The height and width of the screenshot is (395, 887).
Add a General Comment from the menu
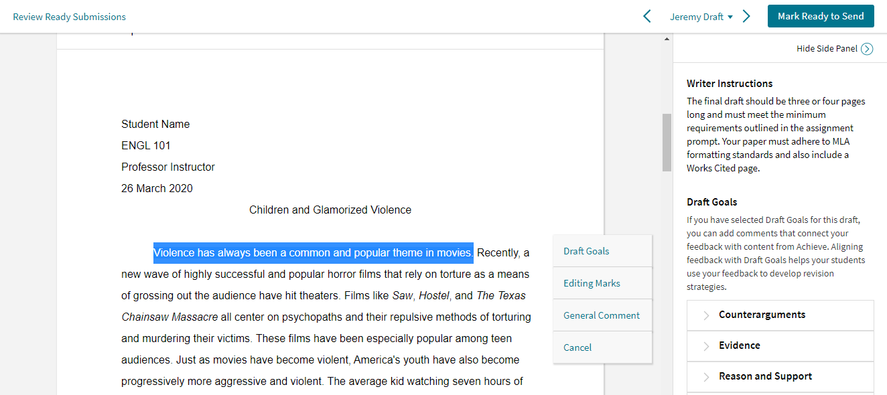[x=601, y=315]
